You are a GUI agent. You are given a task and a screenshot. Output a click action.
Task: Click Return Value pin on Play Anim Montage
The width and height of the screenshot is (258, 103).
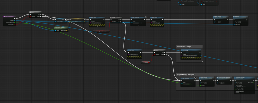click(254, 83)
